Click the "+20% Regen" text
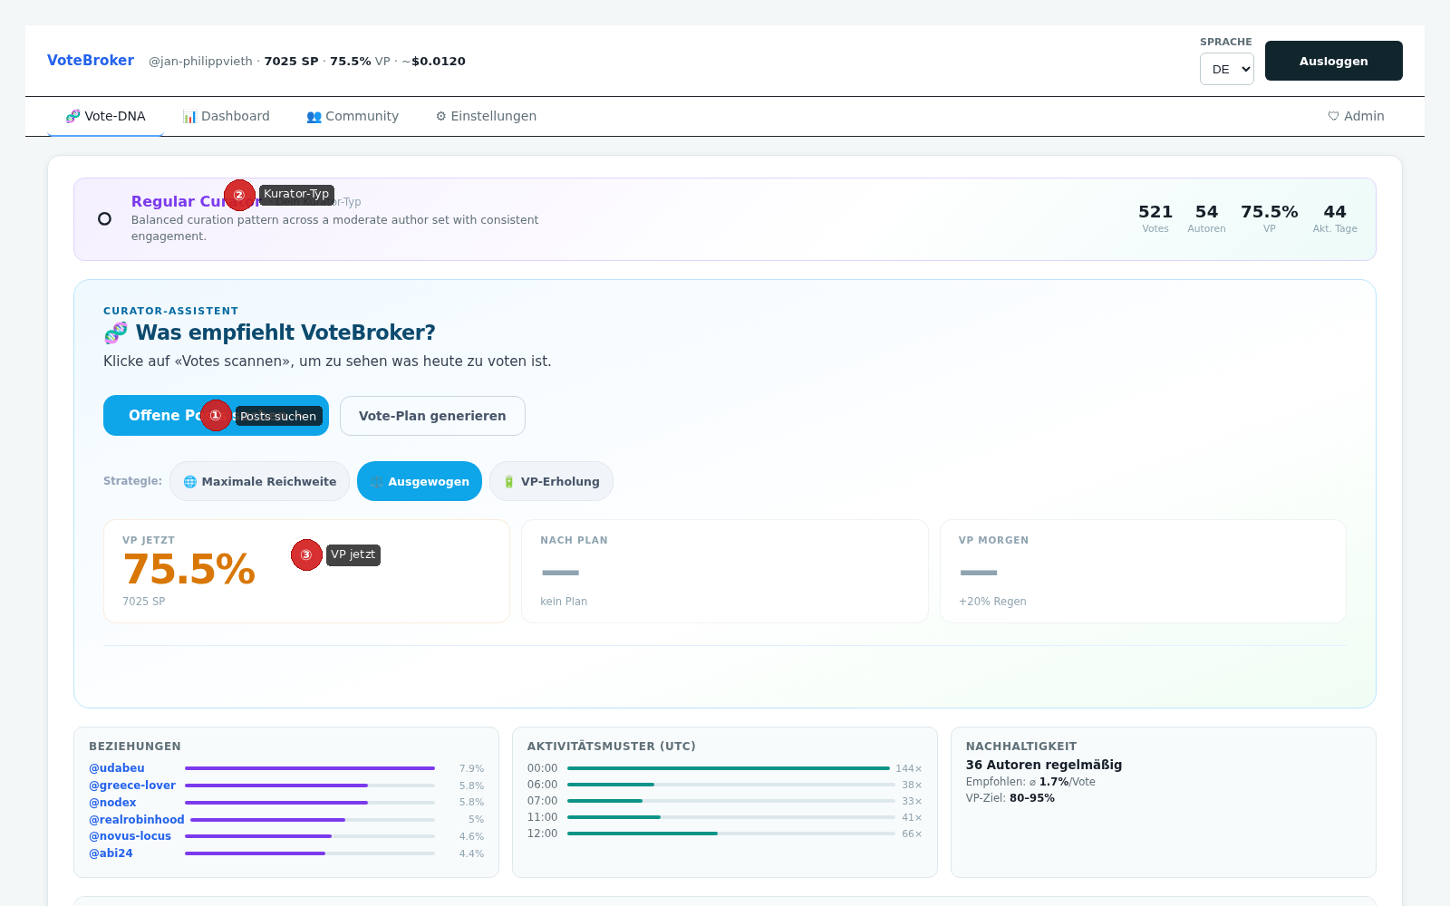The width and height of the screenshot is (1450, 906). pos(992,602)
